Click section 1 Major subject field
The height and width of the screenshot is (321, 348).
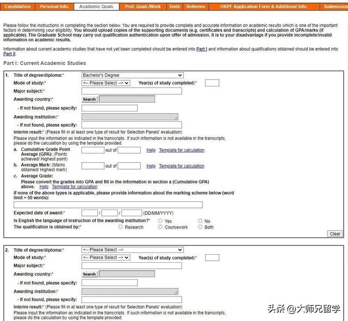(132, 91)
